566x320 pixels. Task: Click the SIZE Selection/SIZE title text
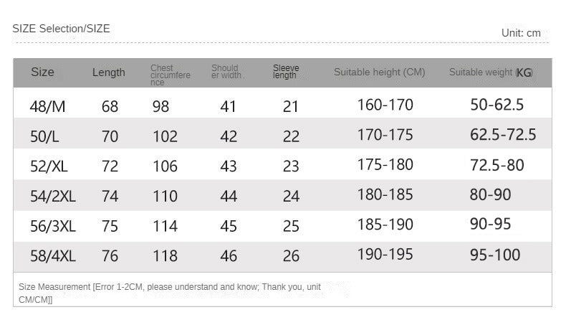(x=61, y=29)
